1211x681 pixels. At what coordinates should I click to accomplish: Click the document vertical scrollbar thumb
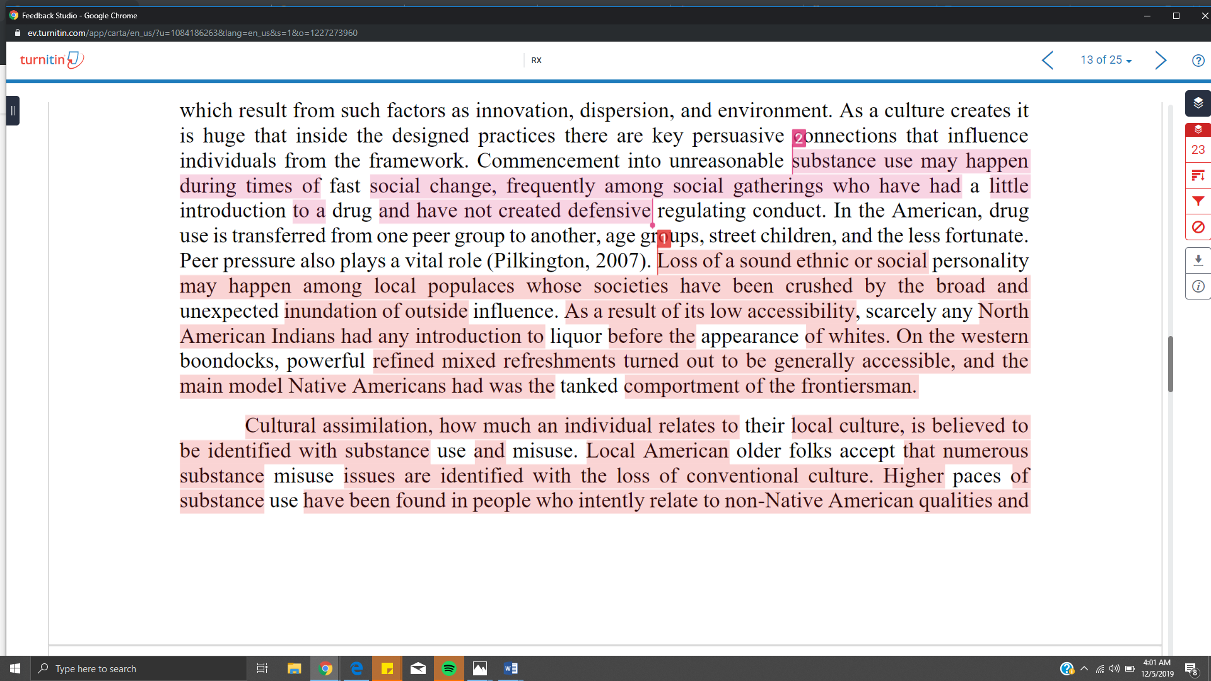click(x=1170, y=364)
